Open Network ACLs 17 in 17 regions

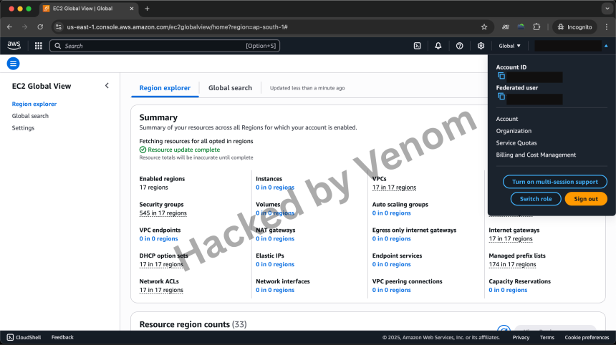161,290
